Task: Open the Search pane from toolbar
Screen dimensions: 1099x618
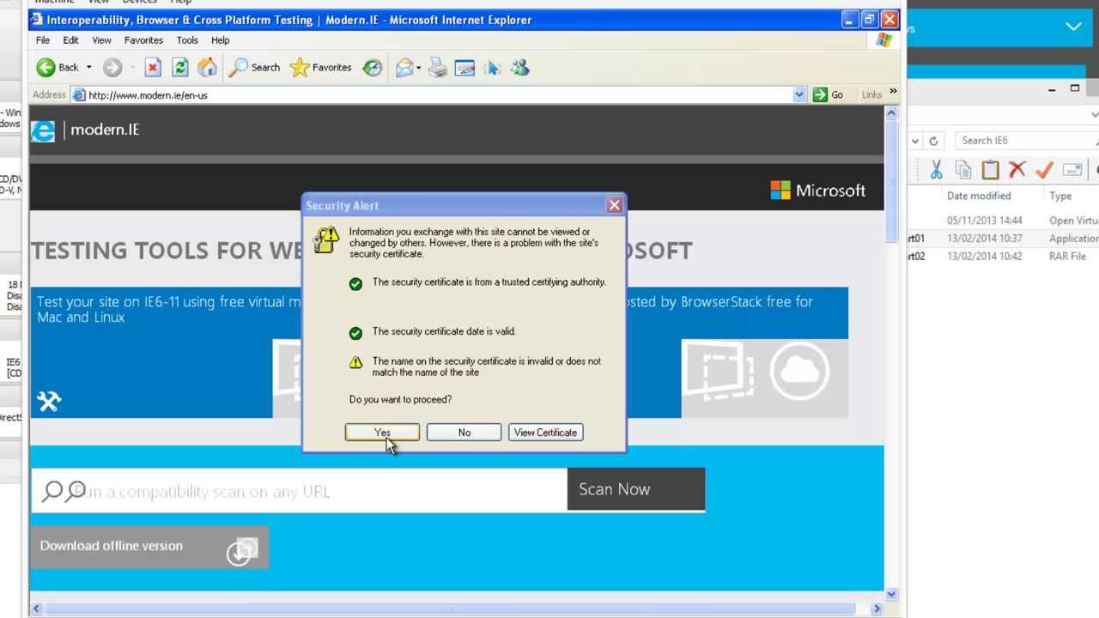Action: [255, 67]
